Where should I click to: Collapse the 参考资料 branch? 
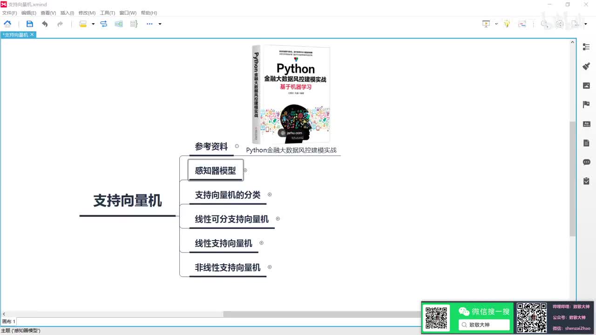(237, 146)
